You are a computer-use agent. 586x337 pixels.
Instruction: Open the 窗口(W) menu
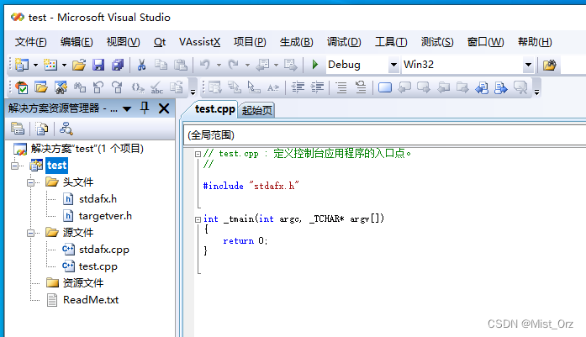pyautogui.click(x=485, y=42)
